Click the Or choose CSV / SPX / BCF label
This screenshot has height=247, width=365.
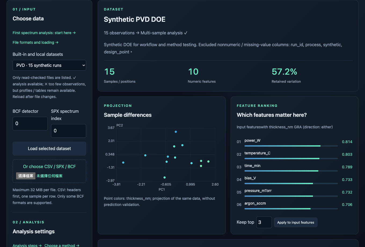coord(49,166)
